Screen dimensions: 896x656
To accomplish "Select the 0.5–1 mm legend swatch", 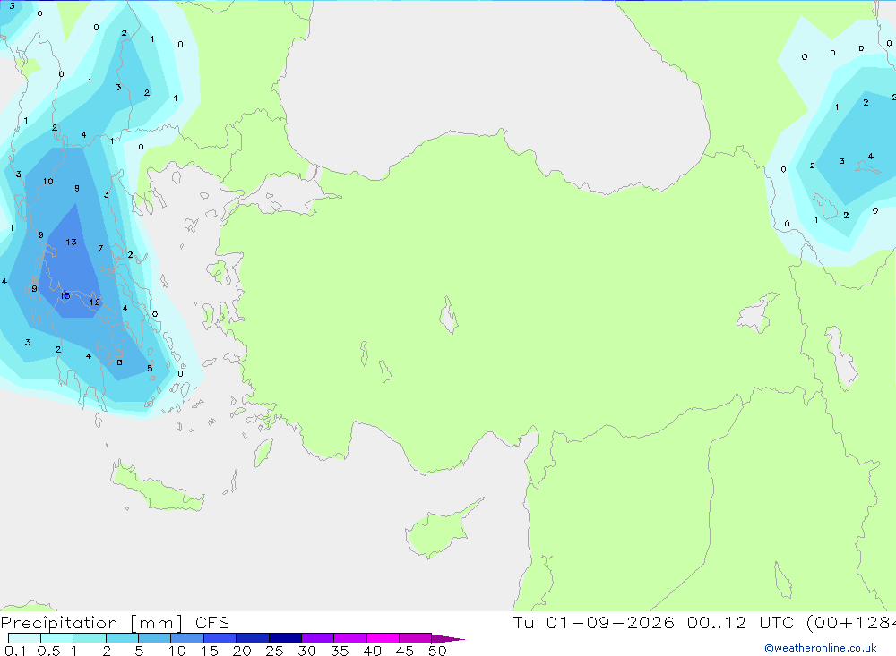I will (x=57, y=638).
